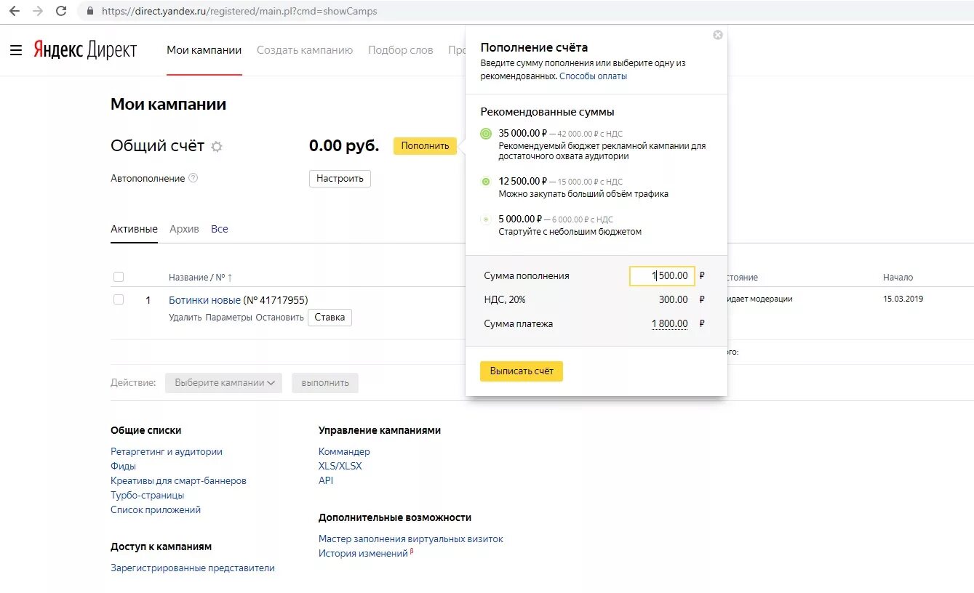Open the Список приложений link
Viewport: 974px width, 593px height.
pyautogui.click(x=156, y=510)
